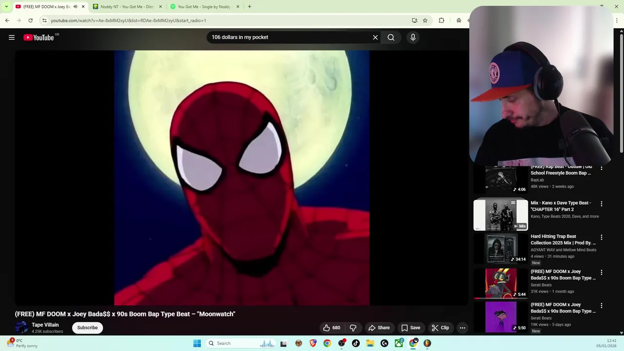The width and height of the screenshot is (624, 351).
Task: Clear the search box with the X
Action: 375,37
